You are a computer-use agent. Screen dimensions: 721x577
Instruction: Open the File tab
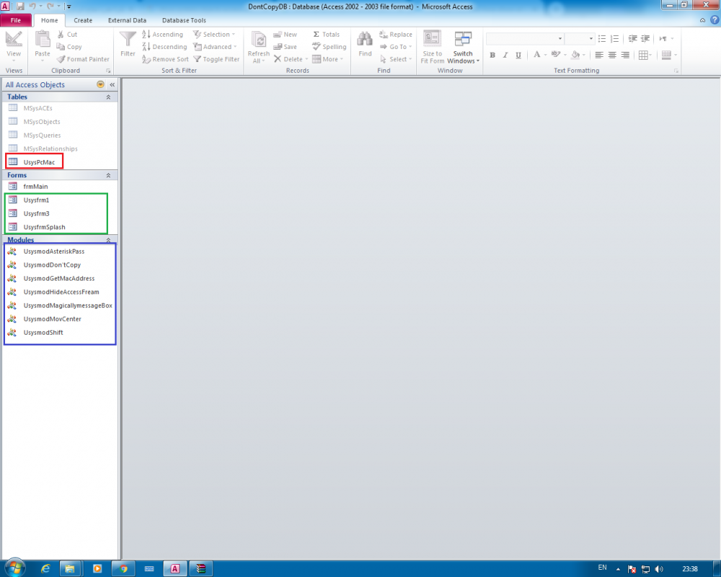(16, 20)
